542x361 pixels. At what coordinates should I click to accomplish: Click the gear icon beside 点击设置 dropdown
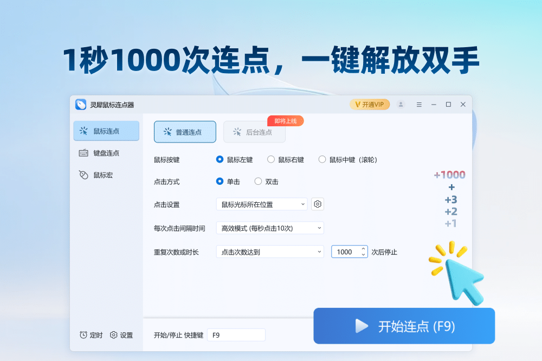tap(318, 204)
